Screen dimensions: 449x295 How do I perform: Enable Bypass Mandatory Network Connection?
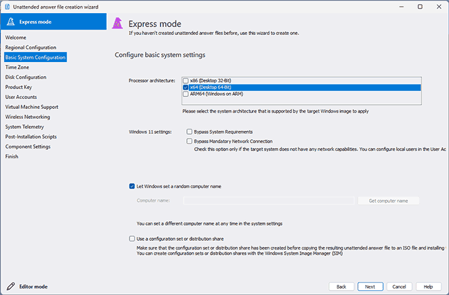pyautogui.click(x=190, y=141)
